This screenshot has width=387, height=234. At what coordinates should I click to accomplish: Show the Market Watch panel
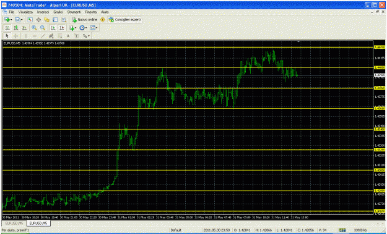click(x=30, y=20)
